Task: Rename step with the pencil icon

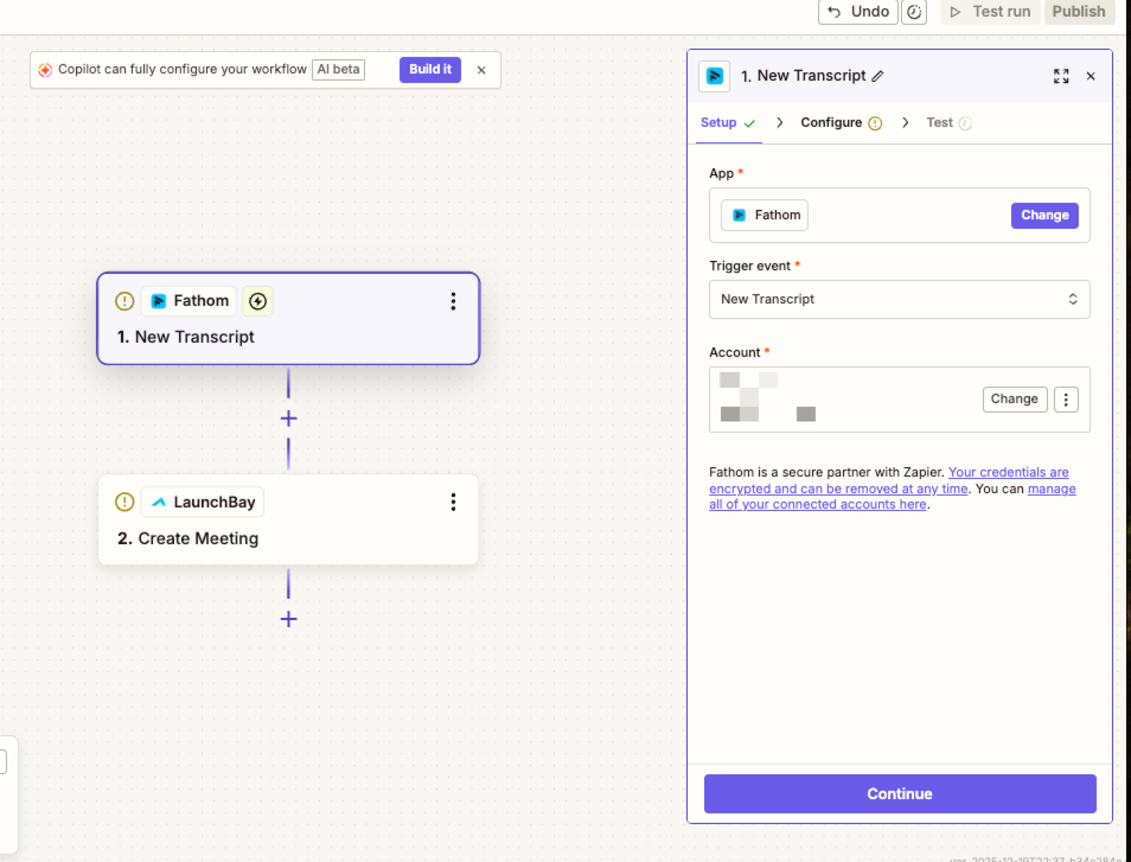Action: point(878,76)
